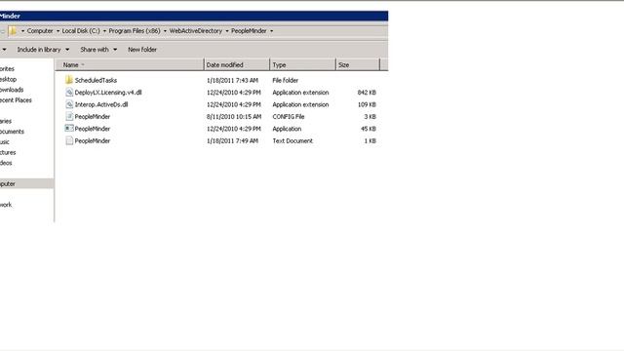Expand the arrow after Local Disk (C:)
Viewport: 624px width, 351px height.
(104, 31)
